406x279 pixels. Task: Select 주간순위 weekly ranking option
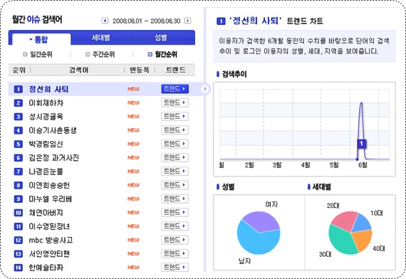(100, 54)
